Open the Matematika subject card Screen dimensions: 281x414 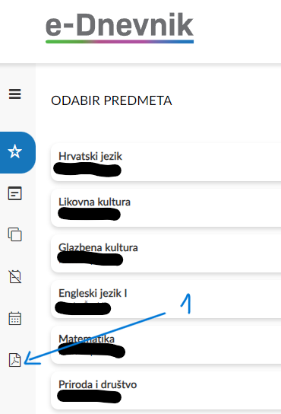(166, 345)
